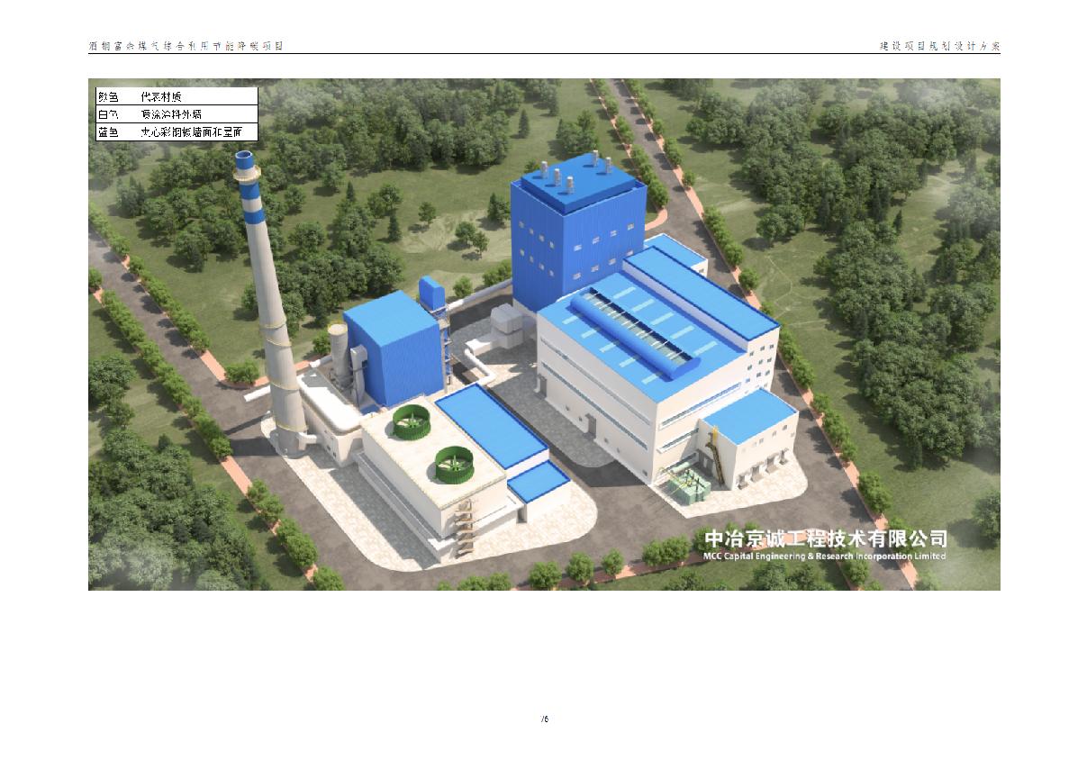Click the rooftop vents on the tall blue building
This screenshot has height=769, width=1087.
(x=576, y=174)
